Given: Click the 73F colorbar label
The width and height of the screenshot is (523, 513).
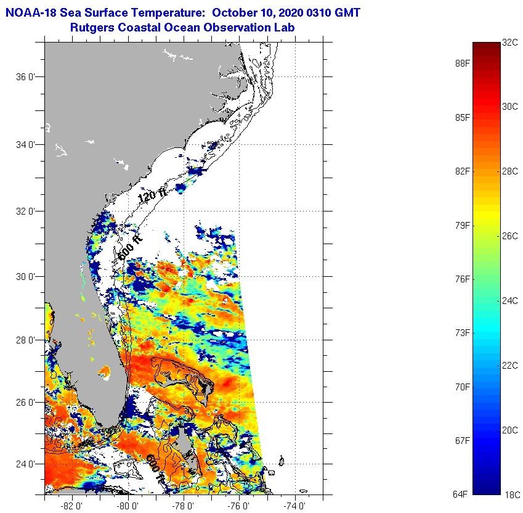Looking at the screenshot, I should pos(462,333).
